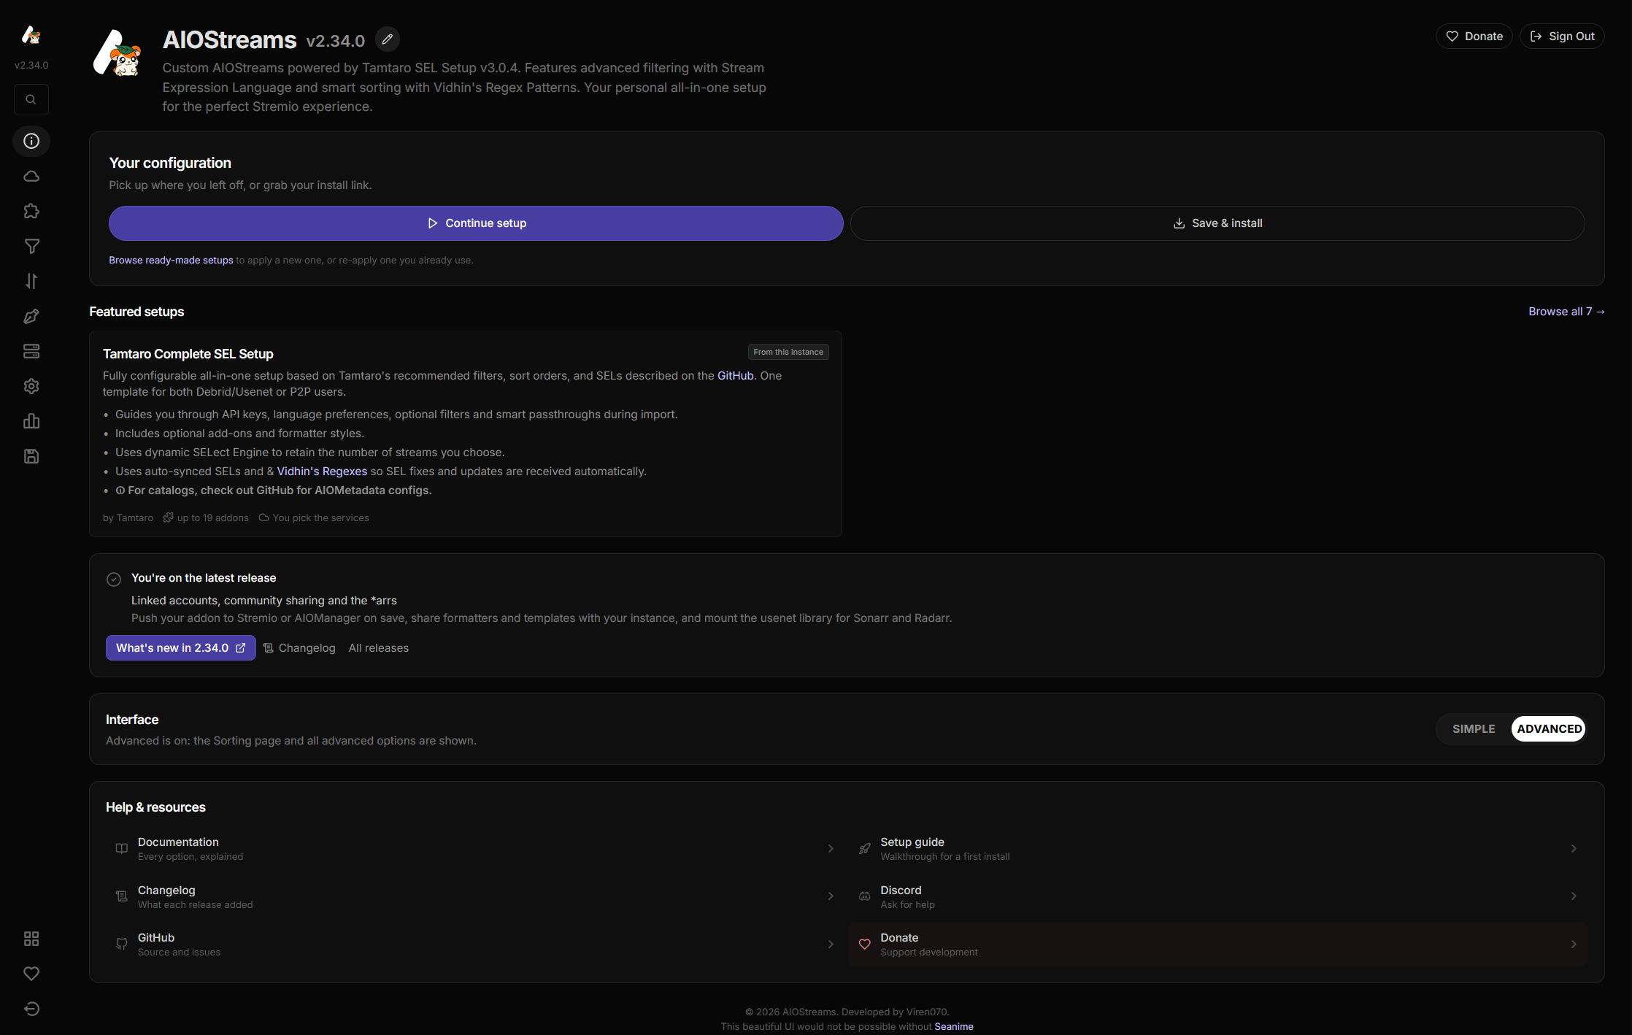Click the Discord controller icon
Image resolution: width=1632 pixels, height=1035 pixels.
click(865, 896)
